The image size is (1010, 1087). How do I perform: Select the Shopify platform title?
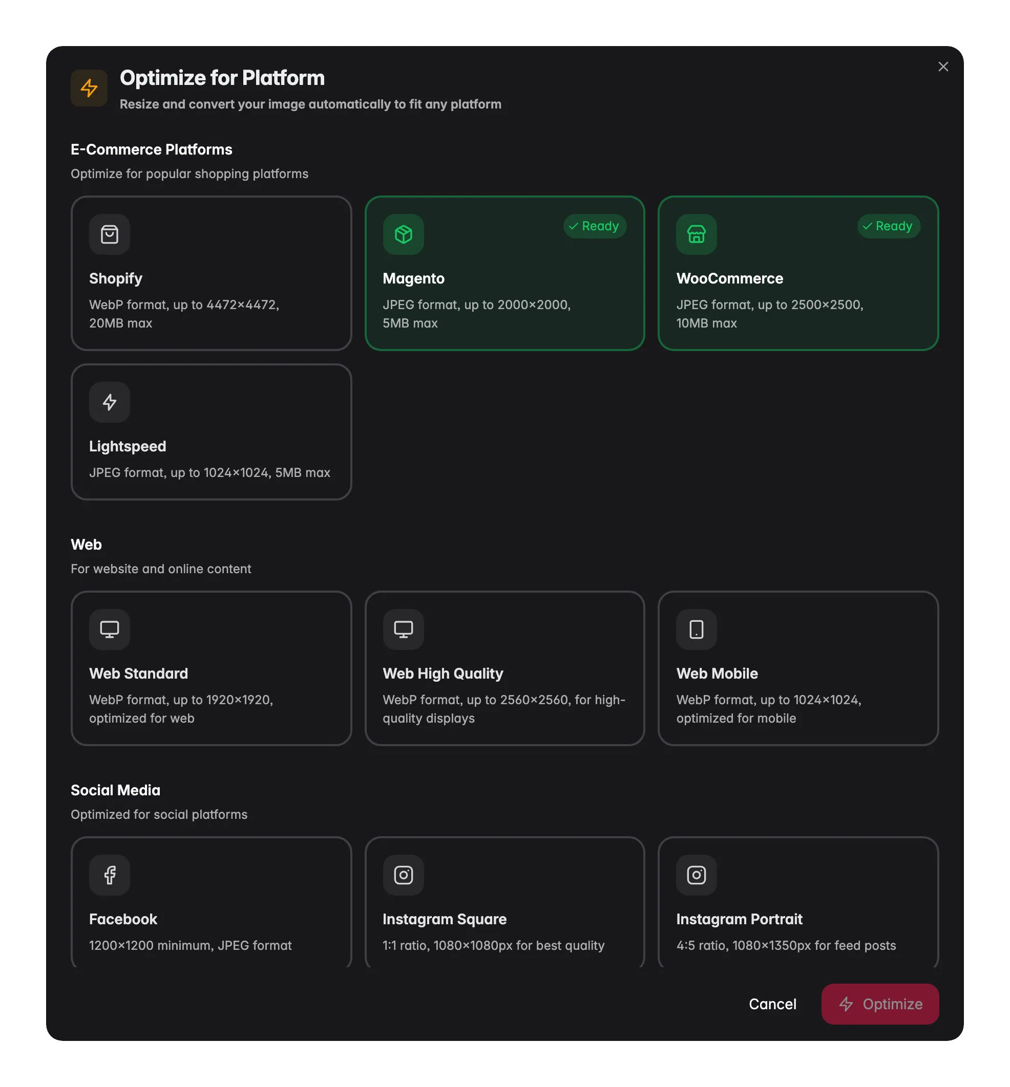tap(116, 278)
